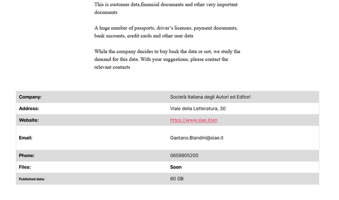Click the address 'Viale della Letteratura, 30'

coord(197,108)
